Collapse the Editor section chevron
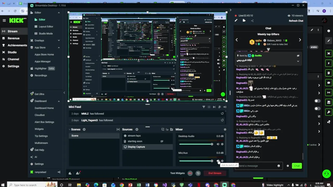This screenshot has height=187, width=333. (x=59, y=12)
